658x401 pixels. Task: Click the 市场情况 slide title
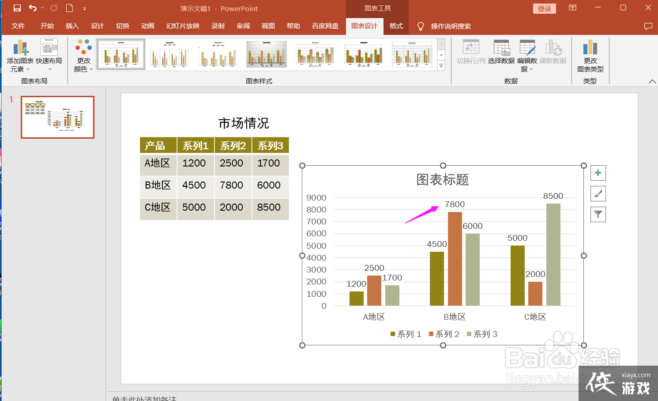tap(244, 123)
